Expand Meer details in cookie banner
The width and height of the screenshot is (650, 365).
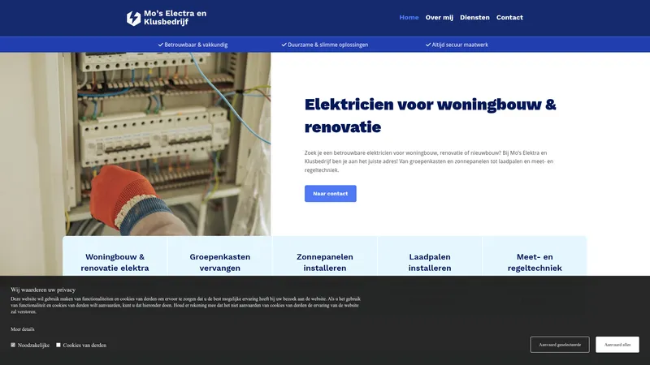click(23, 329)
